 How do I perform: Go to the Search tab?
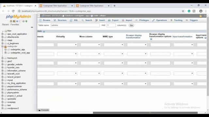[x=87, y=20]
